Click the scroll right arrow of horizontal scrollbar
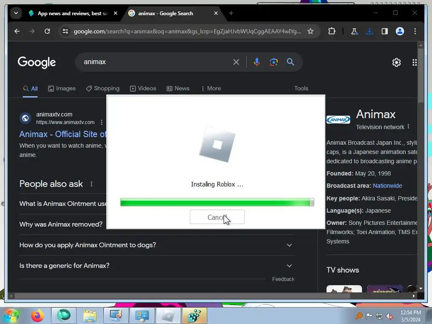Screen dimensions: 432x324 tap(414, 296)
